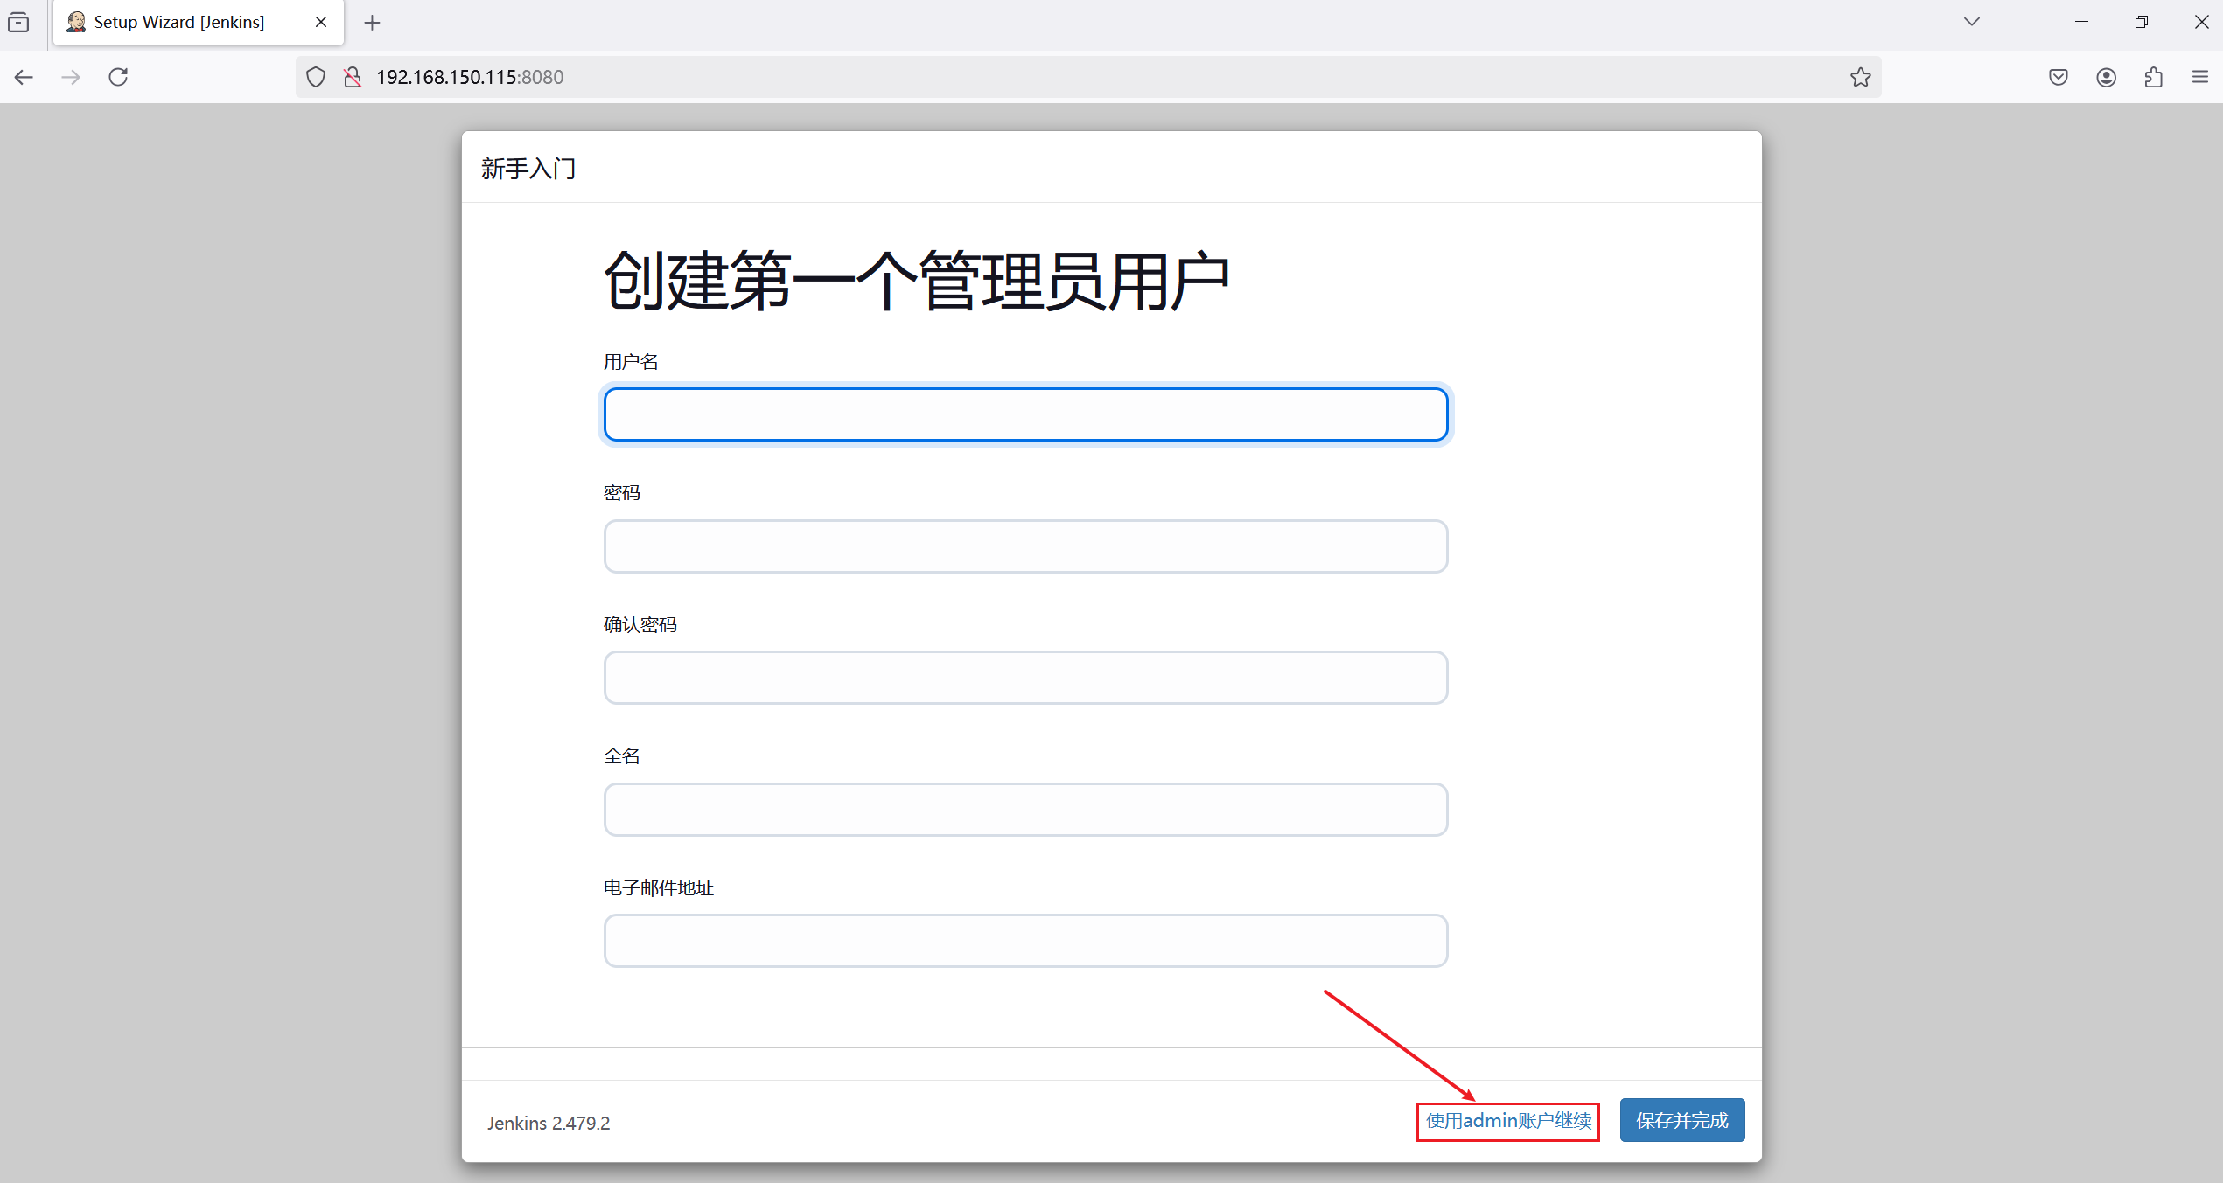
Task: Open the extensions puzzle icon
Action: (2154, 77)
